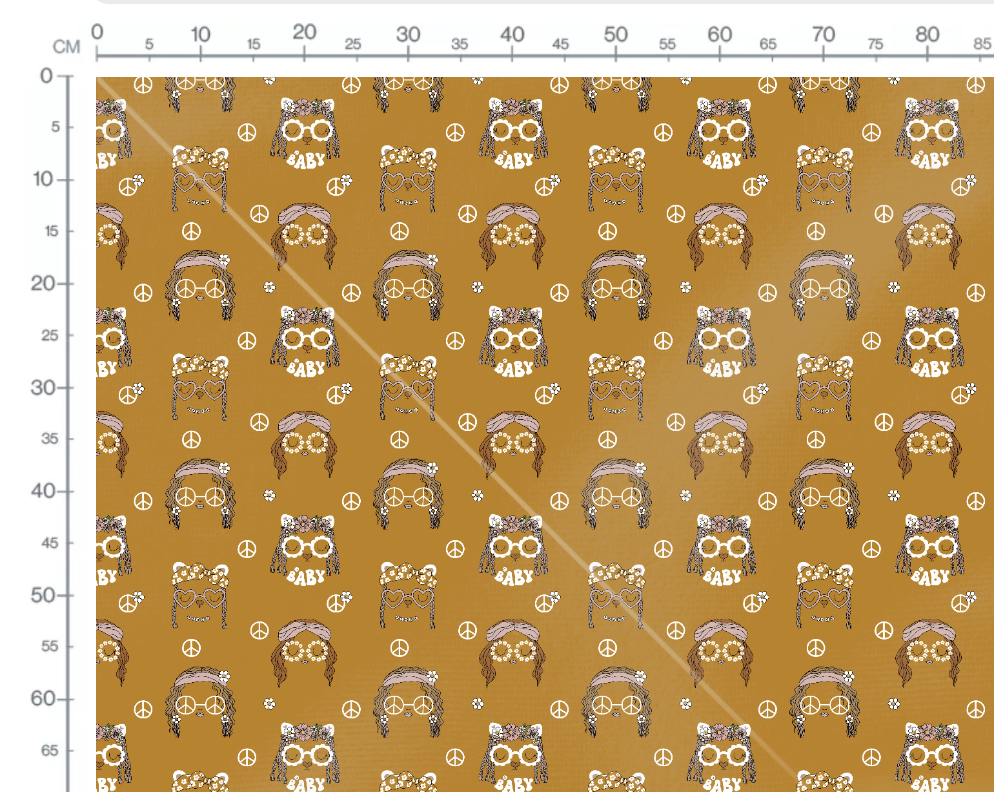Pick the 20 mark on horizontal ruler
This screenshot has width=994, height=792.
pyautogui.click(x=304, y=32)
